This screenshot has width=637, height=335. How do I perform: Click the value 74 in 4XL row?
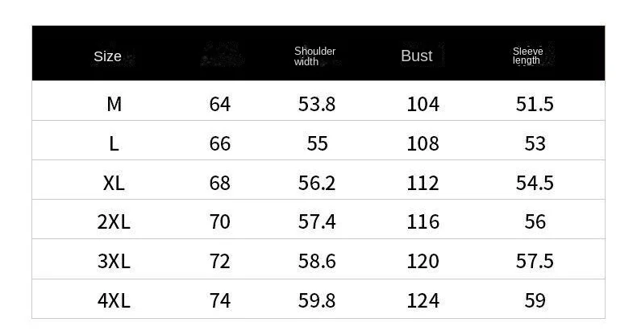pyautogui.click(x=219, y=300)
